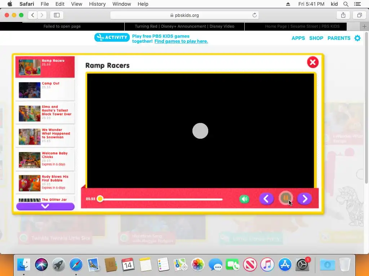369x276 pixels.
Task: Go forward in Safari
Action: [42, 15]
